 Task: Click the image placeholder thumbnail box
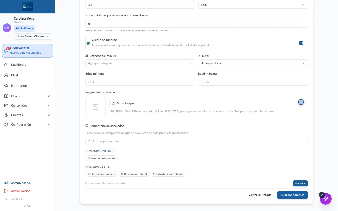click(x=96, y=107)
